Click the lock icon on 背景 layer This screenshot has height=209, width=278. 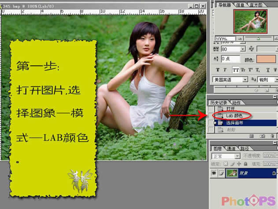(x=274, y=173)
